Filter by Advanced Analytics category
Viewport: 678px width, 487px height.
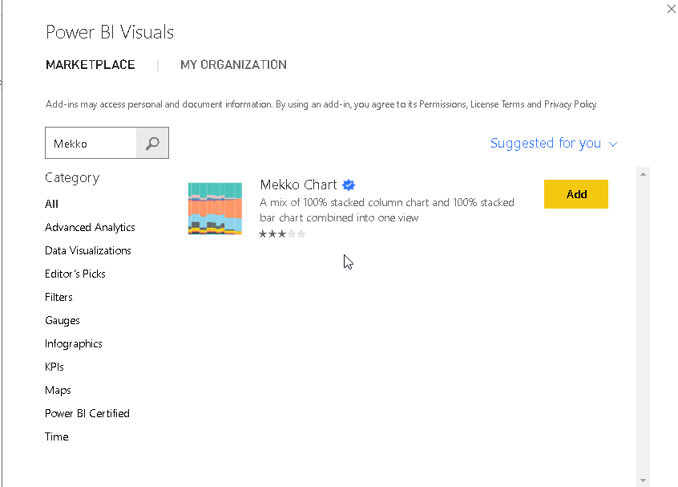[x=90, y=227]
